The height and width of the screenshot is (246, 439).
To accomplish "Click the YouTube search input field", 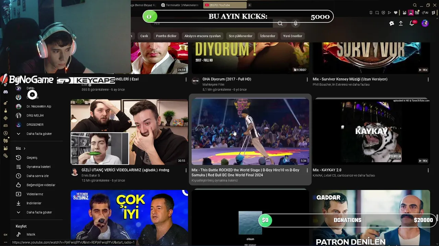I will click(212, 23).
